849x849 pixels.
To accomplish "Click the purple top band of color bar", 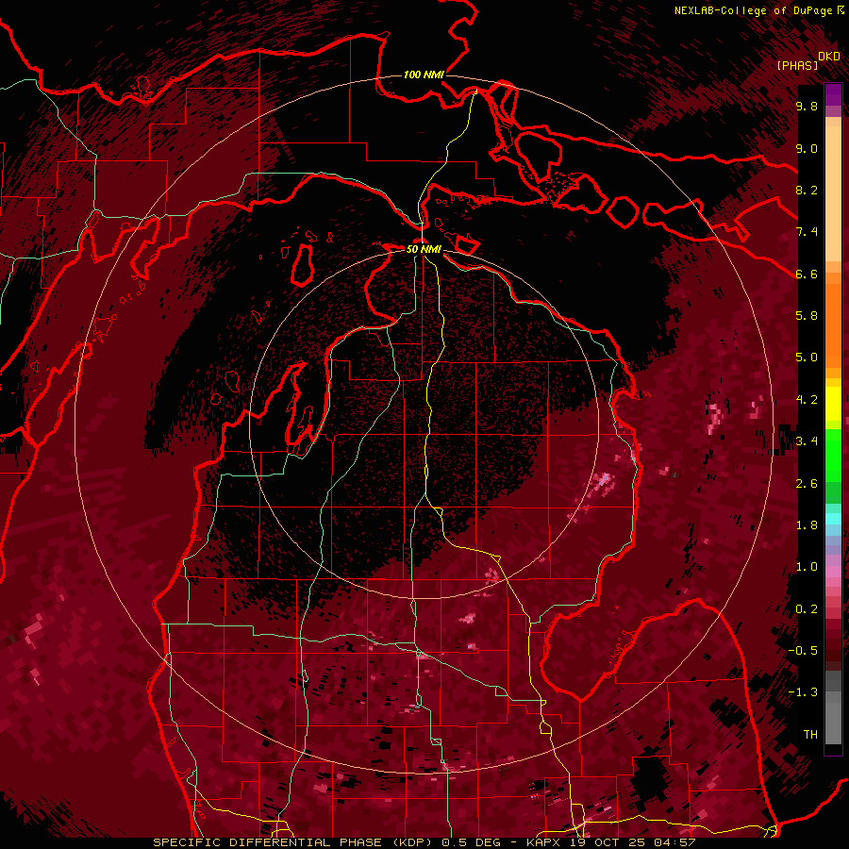I will tap(833, 94).
